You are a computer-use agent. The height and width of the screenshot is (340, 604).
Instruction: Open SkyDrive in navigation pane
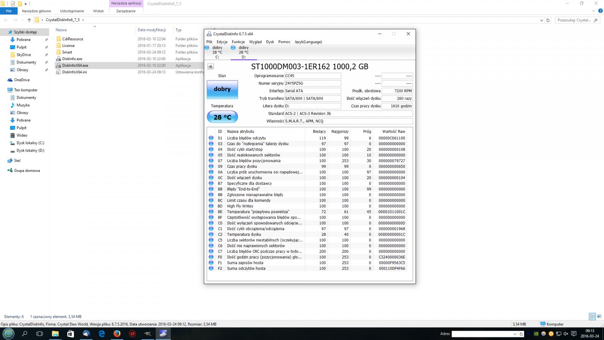(x=23, y=55)
